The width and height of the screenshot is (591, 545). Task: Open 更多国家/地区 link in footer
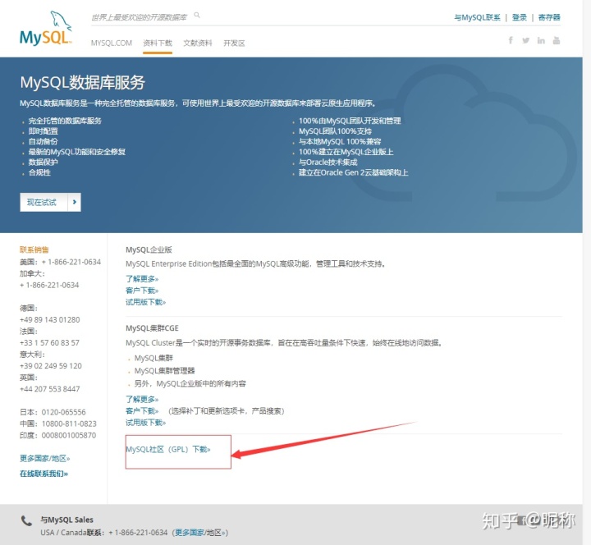pyautogui.click(x=199, y=533)
